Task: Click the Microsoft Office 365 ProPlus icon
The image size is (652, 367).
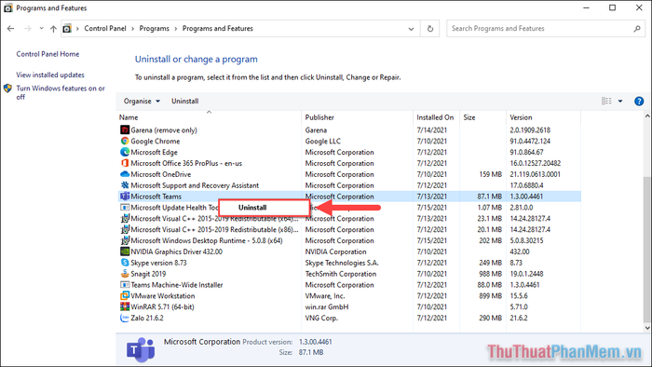Action: click(124, 163)
